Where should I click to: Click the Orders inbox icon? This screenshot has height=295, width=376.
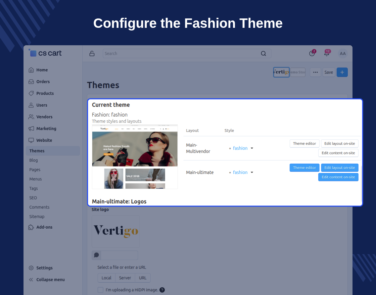coord(31,82)
